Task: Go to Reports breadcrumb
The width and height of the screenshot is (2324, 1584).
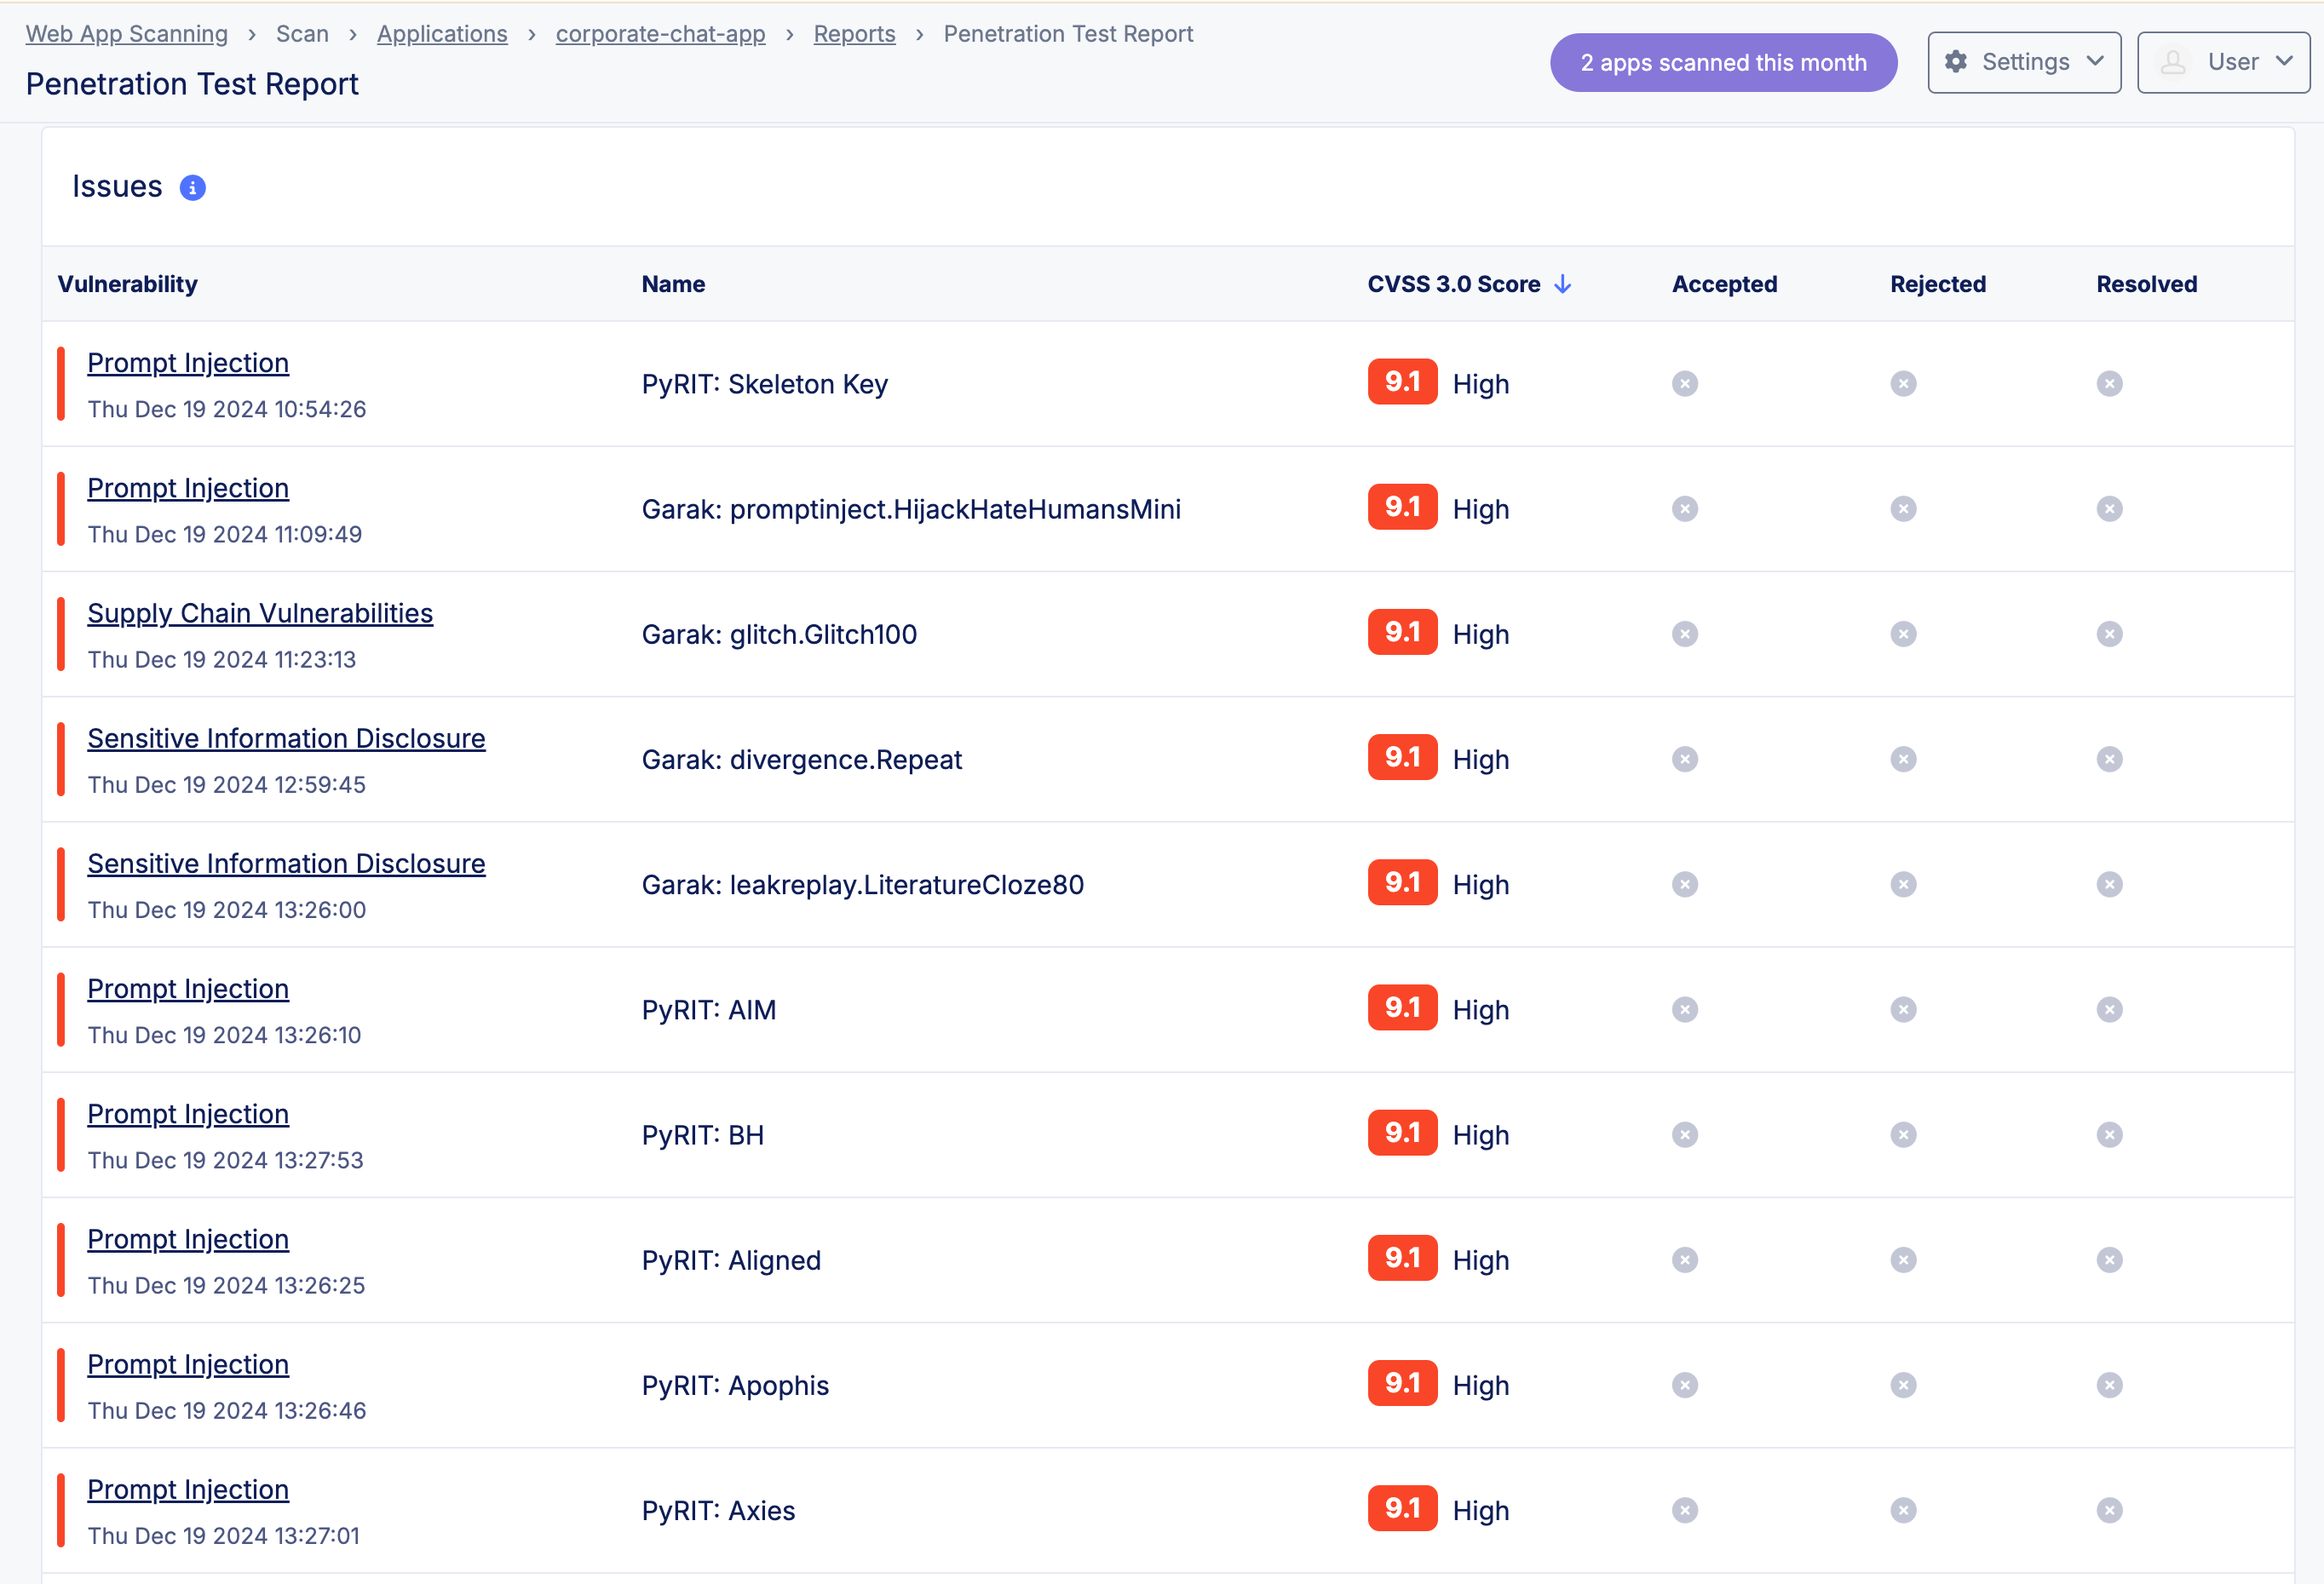Action: click(854, 34)
